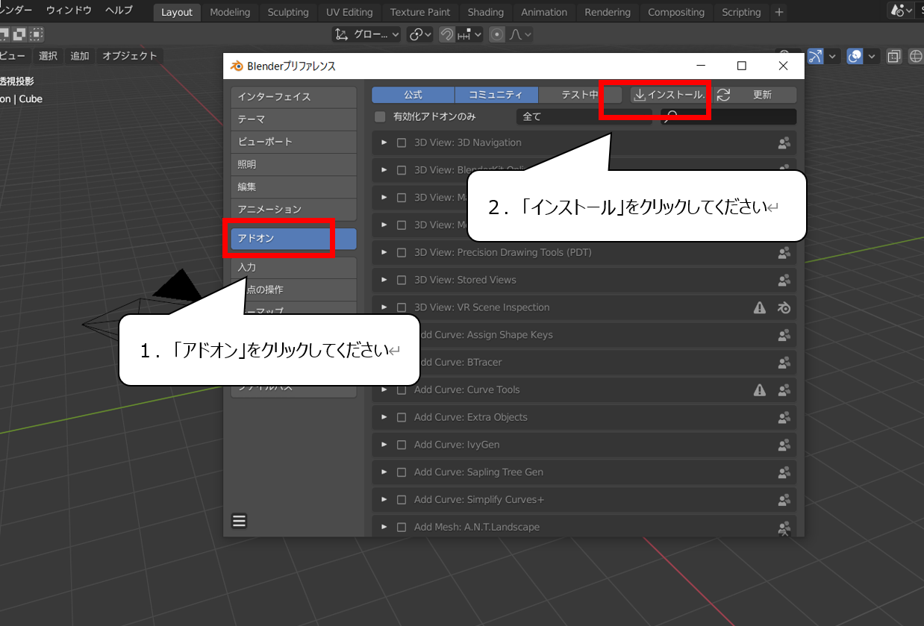Toggle viewport gizmo visibility icon

(x=816, y=56)
